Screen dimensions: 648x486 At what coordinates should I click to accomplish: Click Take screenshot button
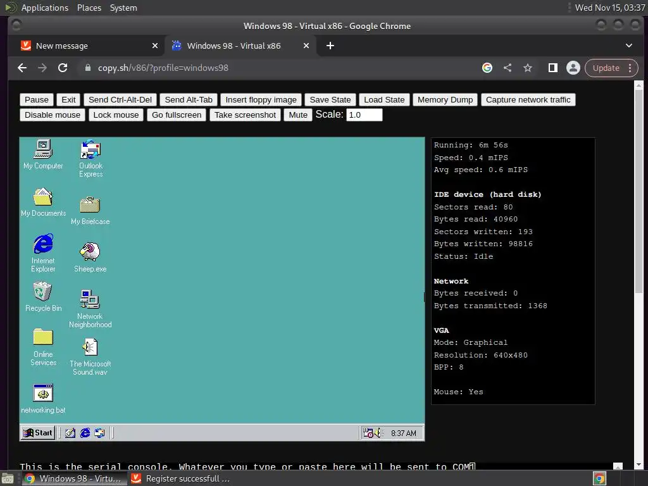245,115
